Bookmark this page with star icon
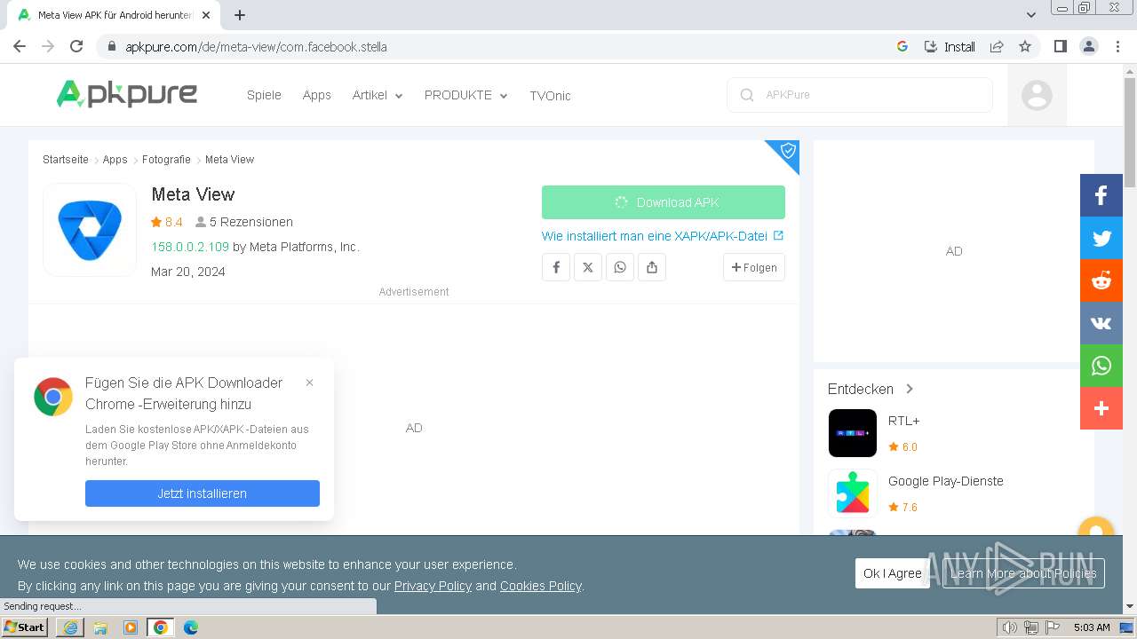This screenshot has width=1137, height=639. (x=1025, y=46)
